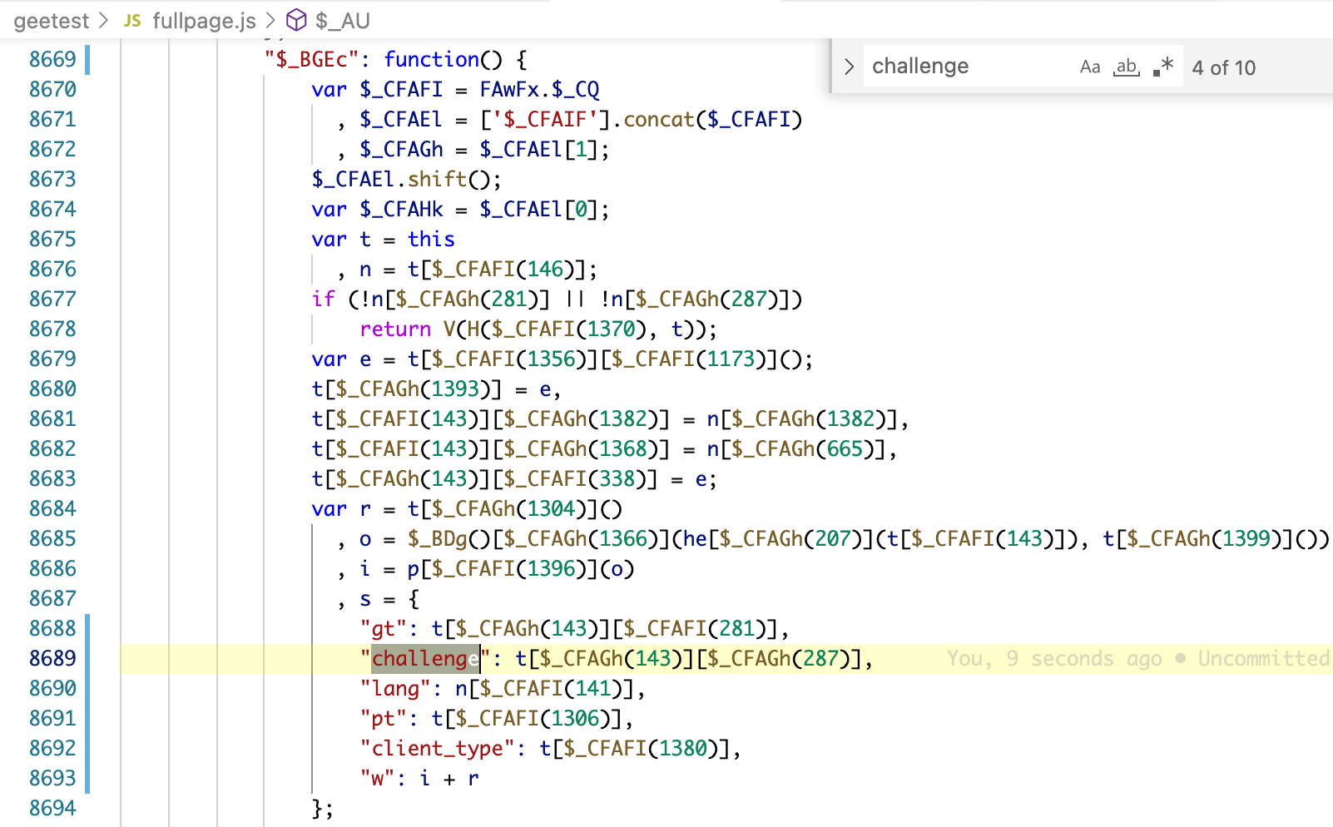Click the 'return' keyword on line 8678
This screenshot has width=1333, height=827.
395,329
